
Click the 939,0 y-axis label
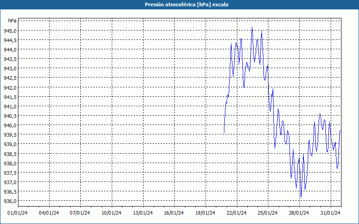tap(10, 144)
